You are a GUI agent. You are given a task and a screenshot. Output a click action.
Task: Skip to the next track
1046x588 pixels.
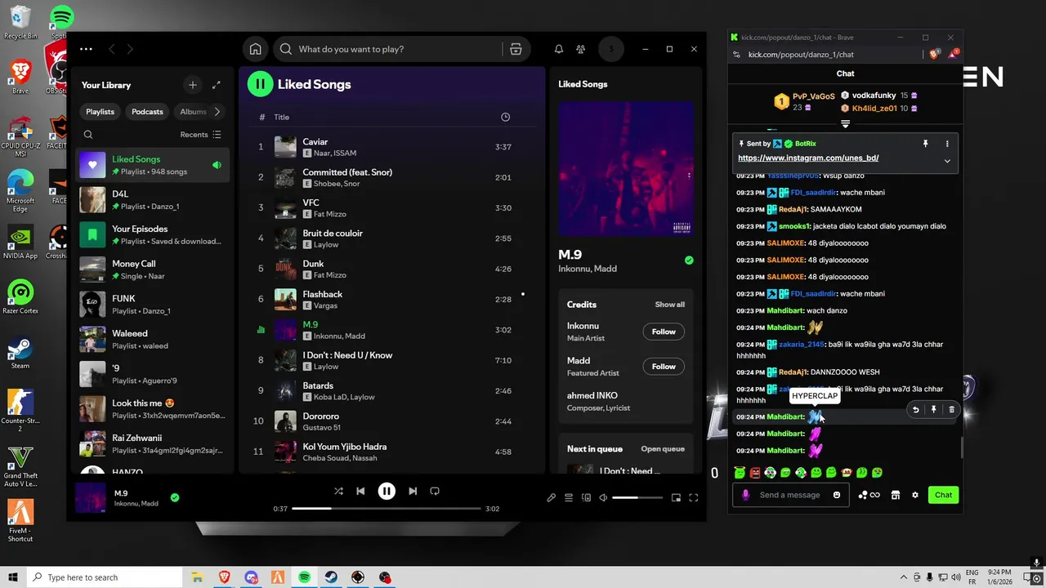point(413,491)
